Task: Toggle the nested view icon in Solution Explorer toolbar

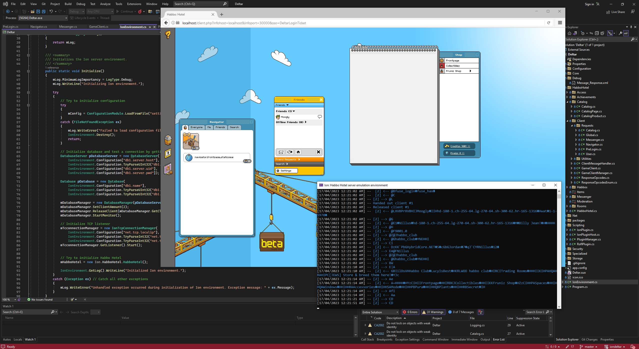Action: [x=610, y=33]
